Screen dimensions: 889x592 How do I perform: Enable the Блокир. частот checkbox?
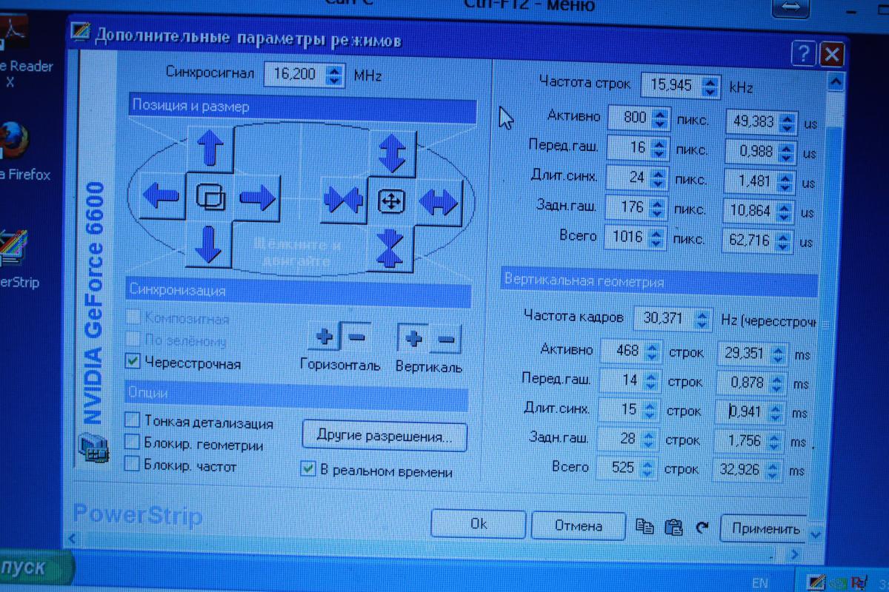(x=132, y=464)
